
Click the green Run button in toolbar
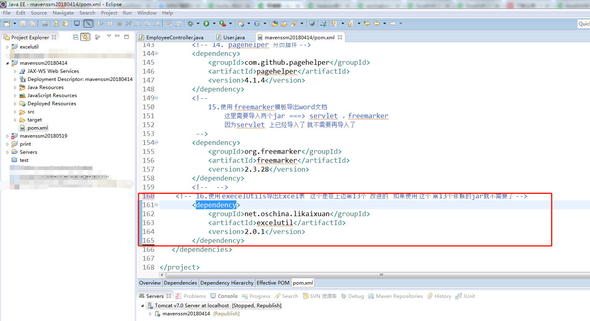[x=206, y=23]
